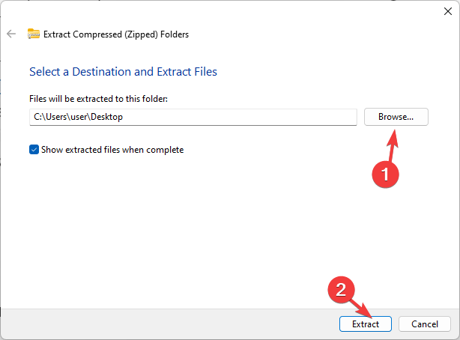
Task: Click inside the destination folder path field
Action: [x=193, y=117]
